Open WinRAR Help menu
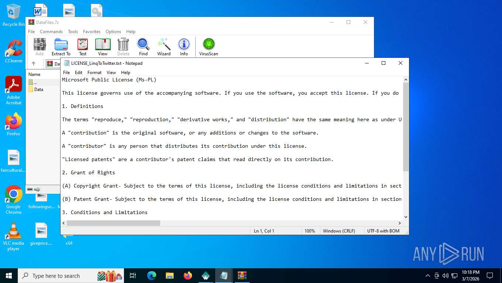Screen dimensions: 502x283 (131, 32)
